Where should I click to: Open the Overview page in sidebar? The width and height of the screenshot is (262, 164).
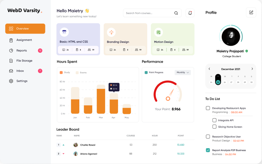click(25, 28)
